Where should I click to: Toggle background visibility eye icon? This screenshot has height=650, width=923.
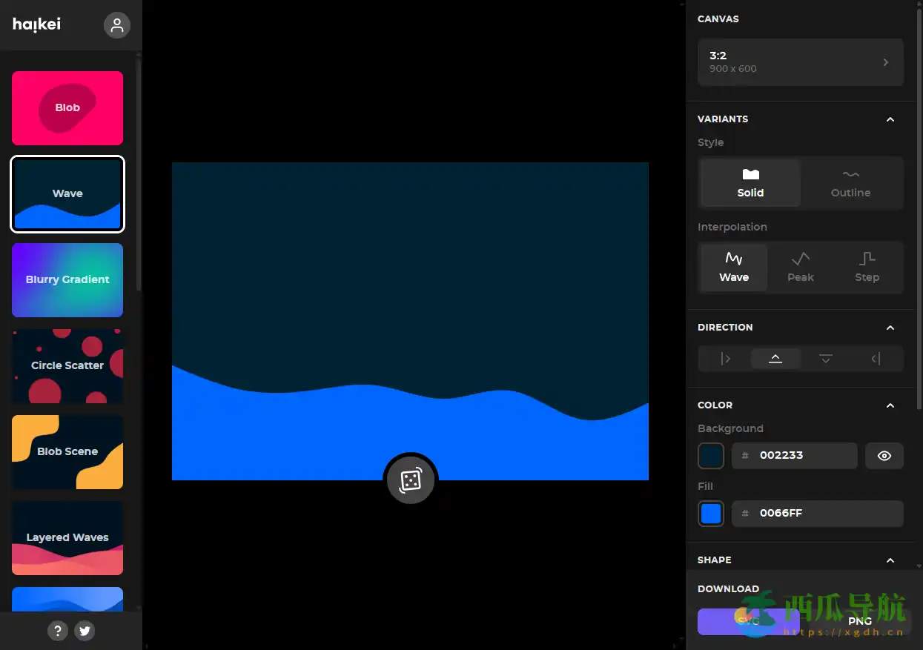884,456
